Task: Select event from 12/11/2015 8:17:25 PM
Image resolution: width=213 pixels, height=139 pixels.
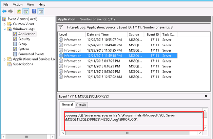Action: pyautogui.click(x=118, y=61)
